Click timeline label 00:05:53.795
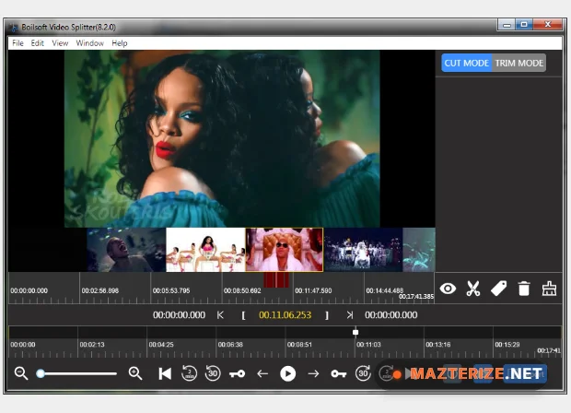 pyautogui.click(x=171, y=290)
